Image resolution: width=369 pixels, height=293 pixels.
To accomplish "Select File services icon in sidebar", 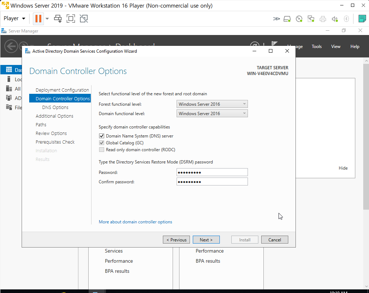I will click(9, 107).
